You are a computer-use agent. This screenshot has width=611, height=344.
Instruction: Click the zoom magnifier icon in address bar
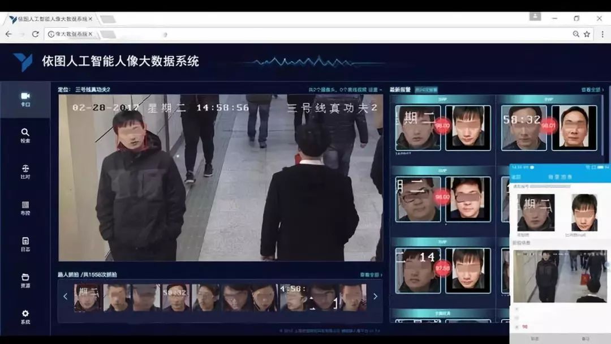coord(576,35)
